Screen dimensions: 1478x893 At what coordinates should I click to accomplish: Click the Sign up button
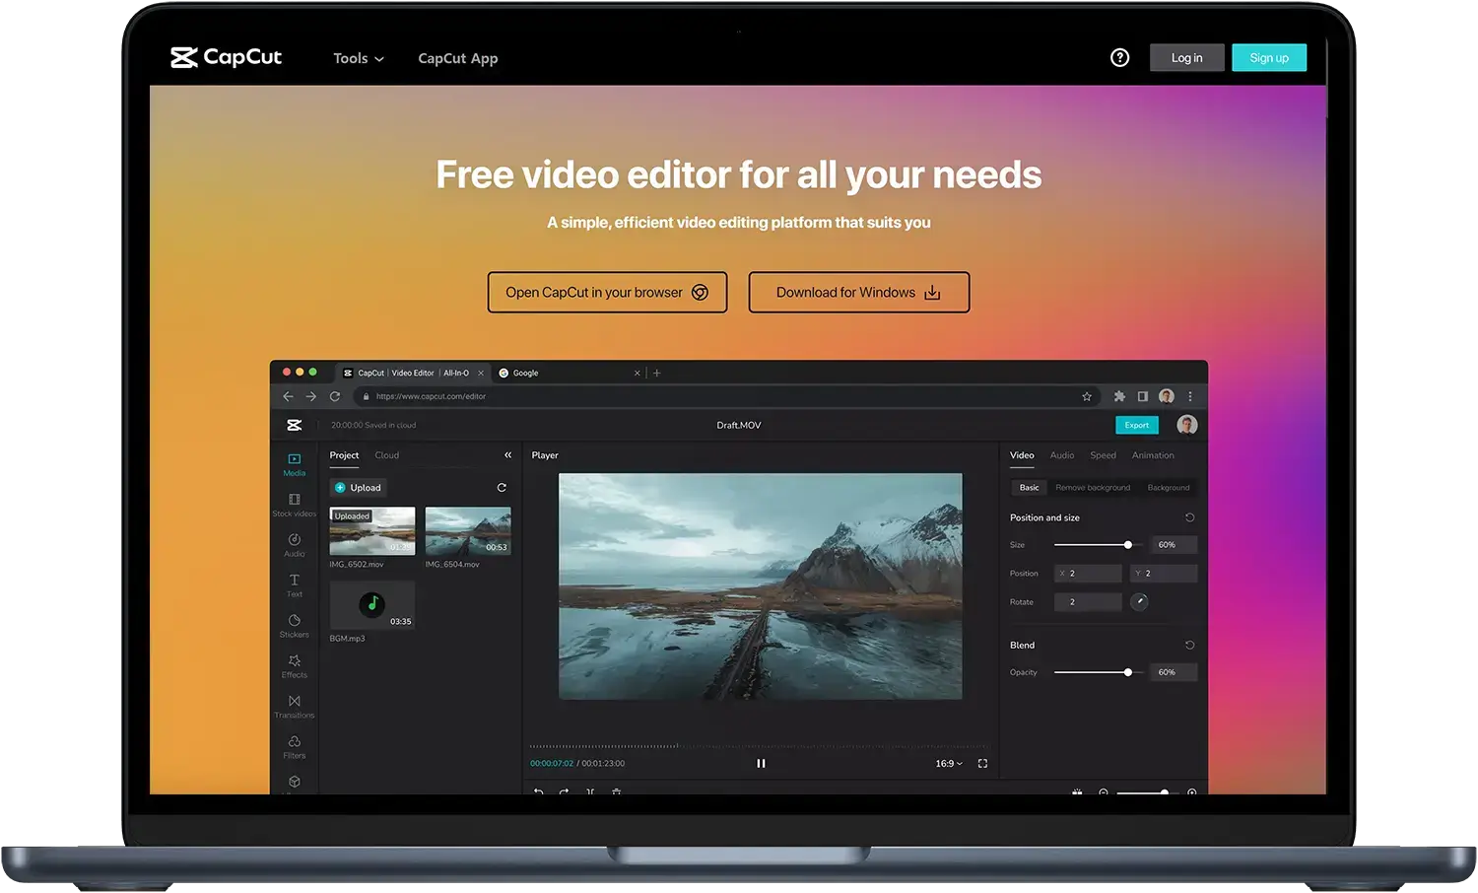[1269, 57]
